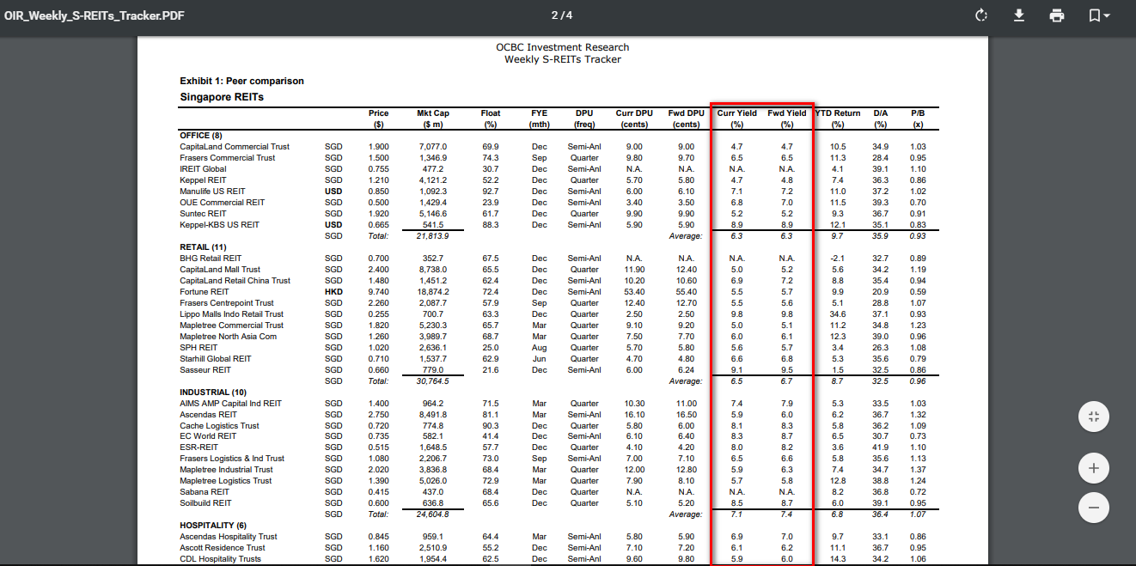Click the Fortune REIT row name
1136x566 pixels.
pos(206,292)
